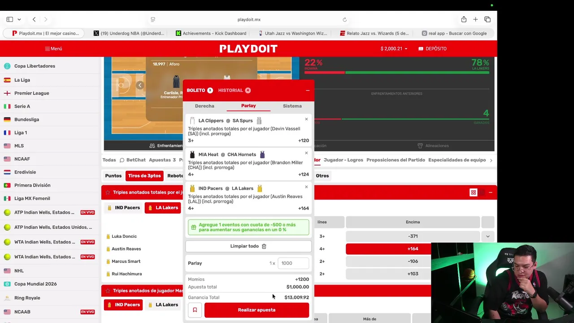Switch to real app Google search tab
The height and width of the screenshot is (323, 574).
click(x=454, y=33)
